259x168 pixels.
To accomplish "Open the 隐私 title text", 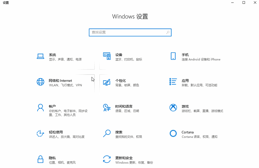I will (52, 158).
